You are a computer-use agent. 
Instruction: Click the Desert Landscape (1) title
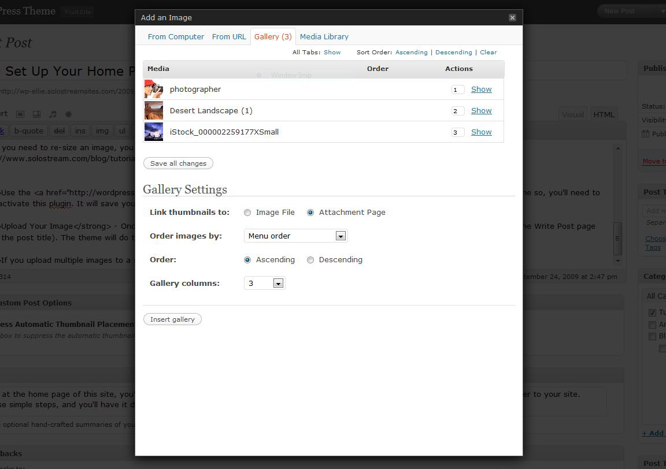coord(211,110)
